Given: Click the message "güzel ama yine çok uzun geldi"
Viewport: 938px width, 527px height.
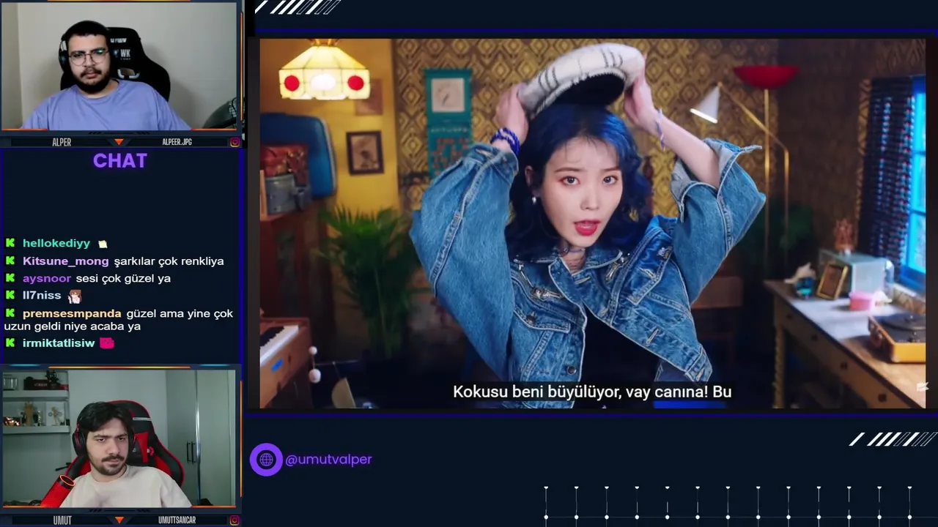Looking at the screenshot, I should point(119,320).
